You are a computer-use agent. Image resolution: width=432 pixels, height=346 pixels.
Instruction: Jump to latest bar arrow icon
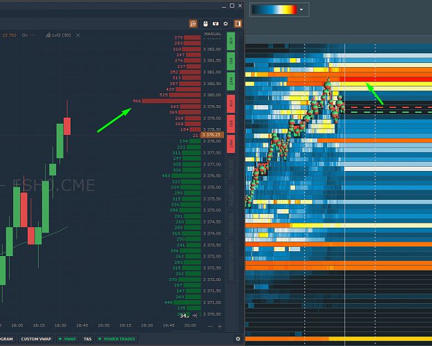195,316
